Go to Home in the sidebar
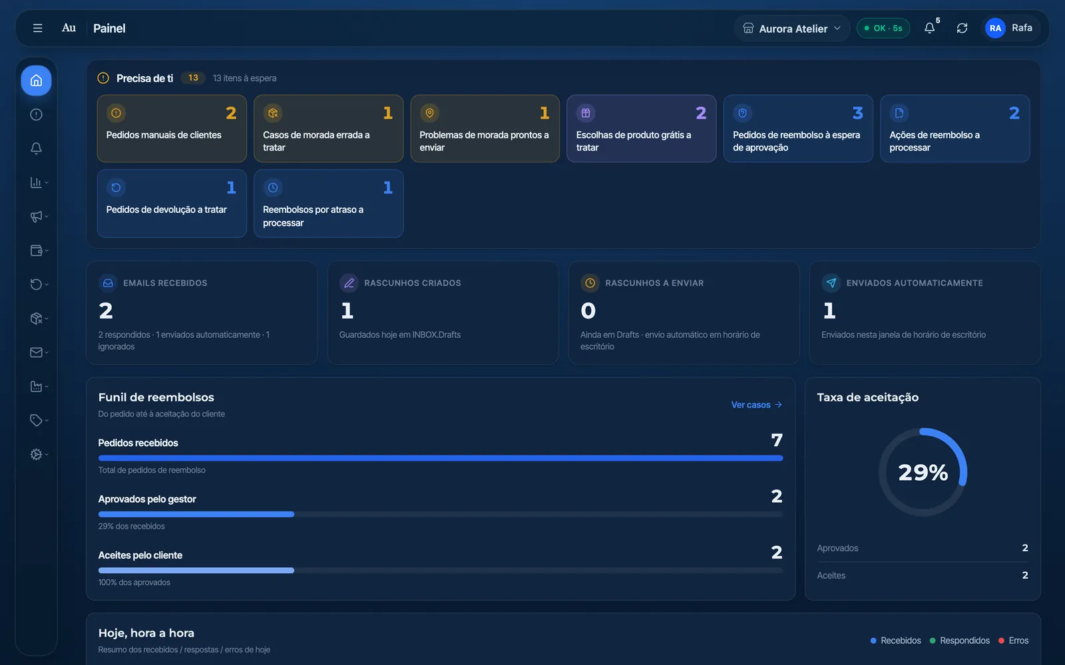1065x665 pixels. [x=36, y=80]
